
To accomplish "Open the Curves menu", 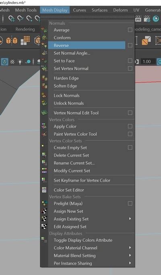I will (79, 10).
